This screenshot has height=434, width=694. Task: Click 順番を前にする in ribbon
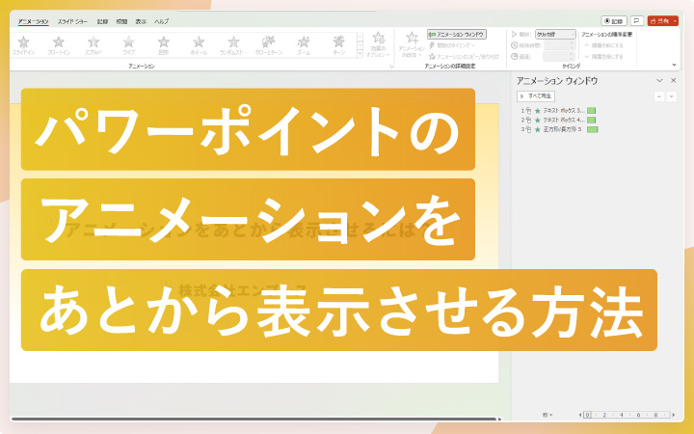(603, 45)
